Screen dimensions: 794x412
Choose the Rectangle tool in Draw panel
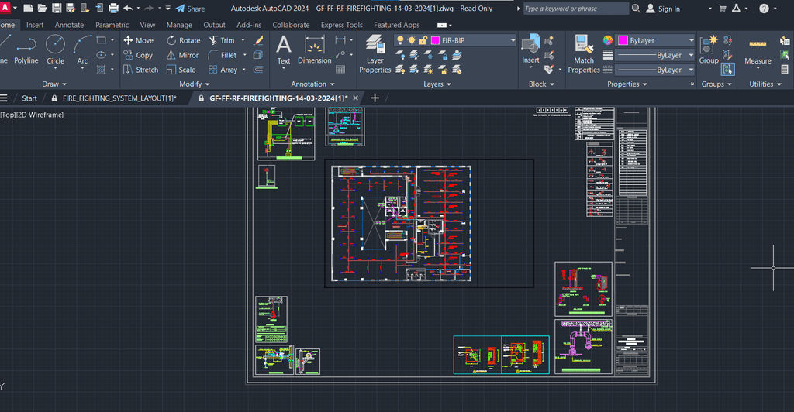102,40
